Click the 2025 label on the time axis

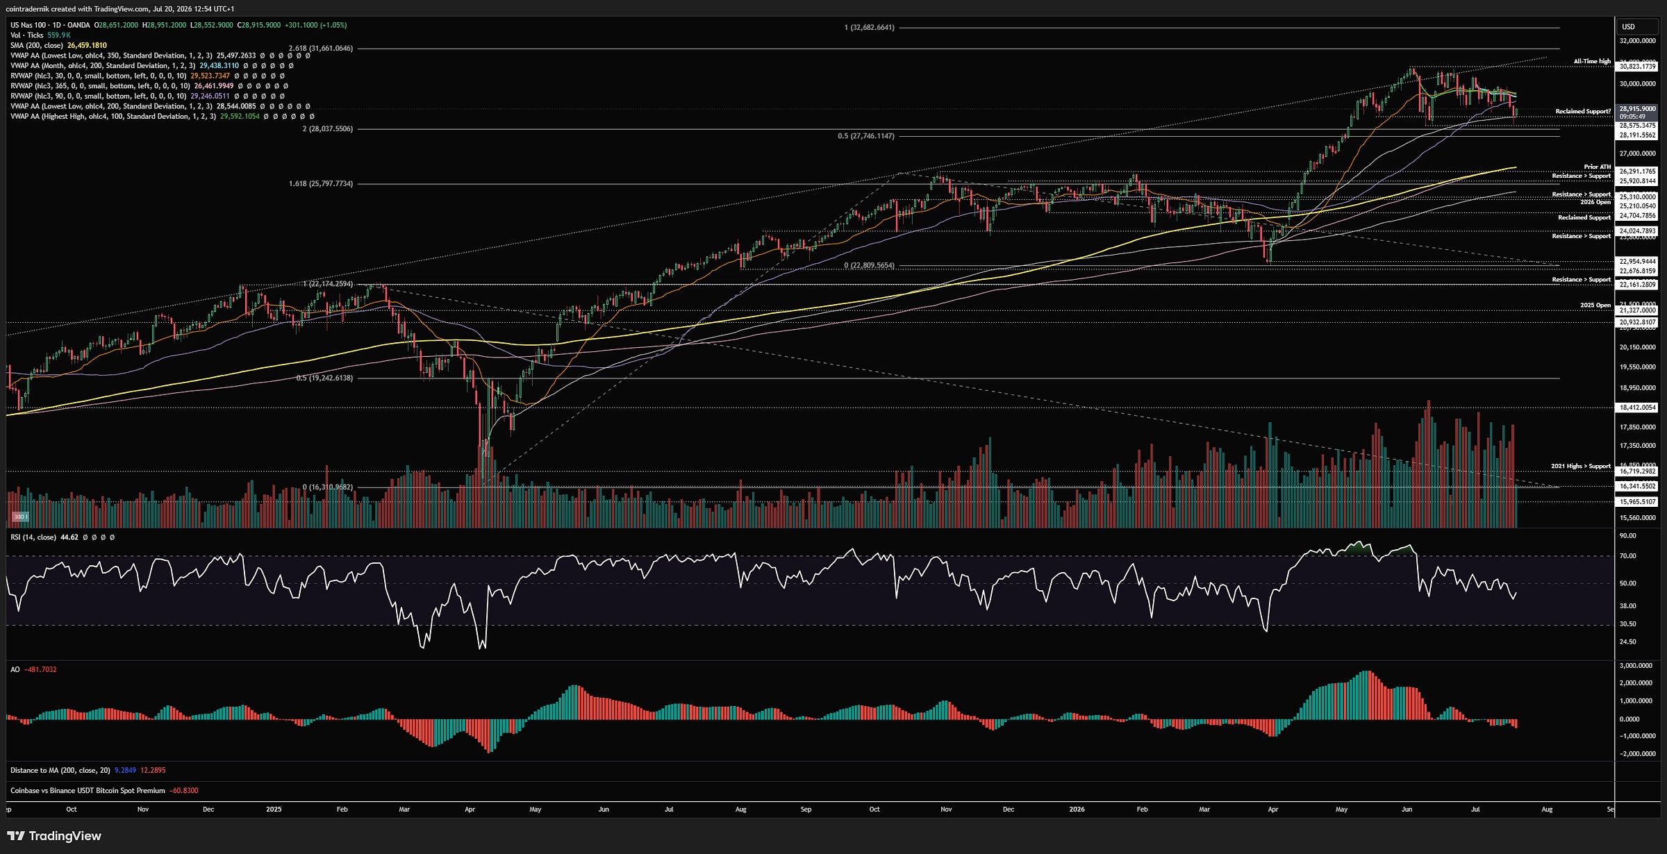point(274,810)
